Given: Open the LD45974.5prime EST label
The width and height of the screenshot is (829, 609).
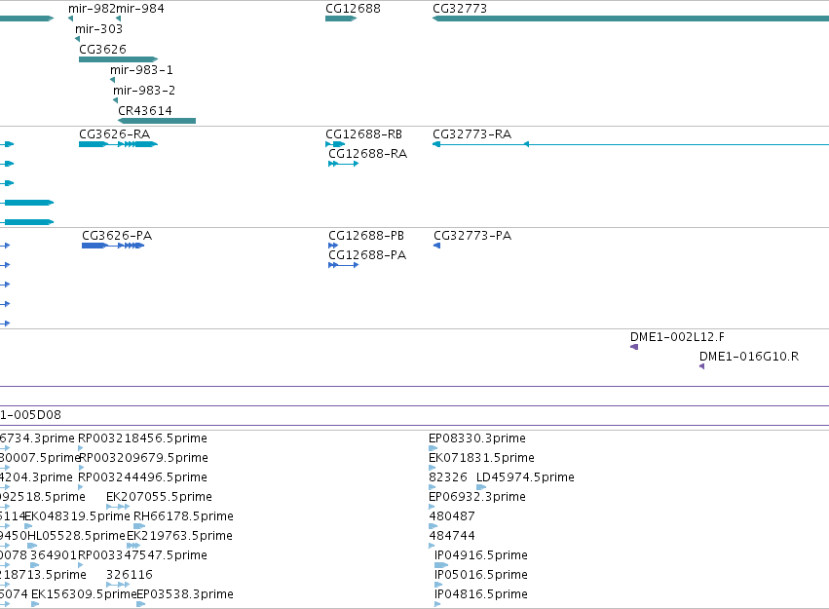Looking at the screenshot, I should (525, 476).
